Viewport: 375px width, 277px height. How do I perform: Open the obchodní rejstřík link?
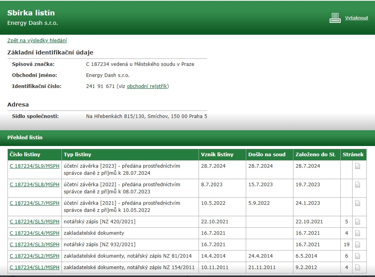147,86
